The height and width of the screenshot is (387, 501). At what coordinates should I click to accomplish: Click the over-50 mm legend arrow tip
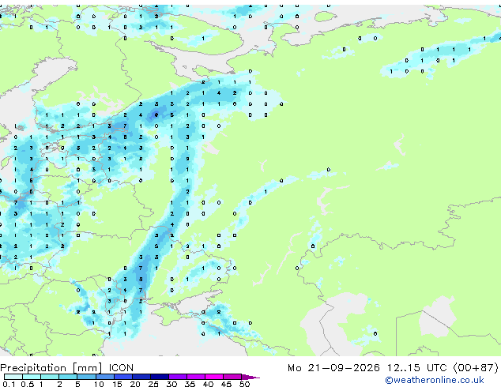(x=250, y=377)
